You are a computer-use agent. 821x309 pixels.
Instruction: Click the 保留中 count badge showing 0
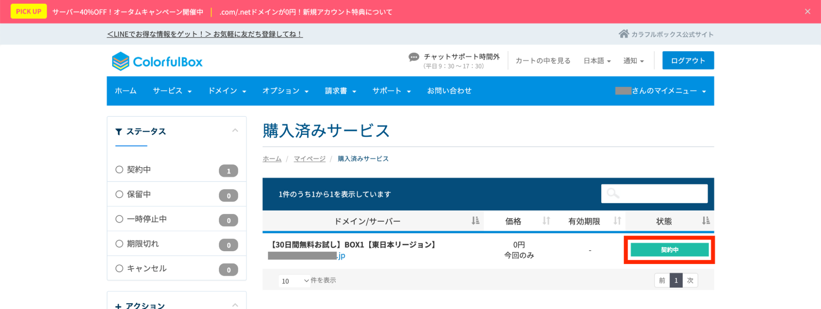(228, 195)
